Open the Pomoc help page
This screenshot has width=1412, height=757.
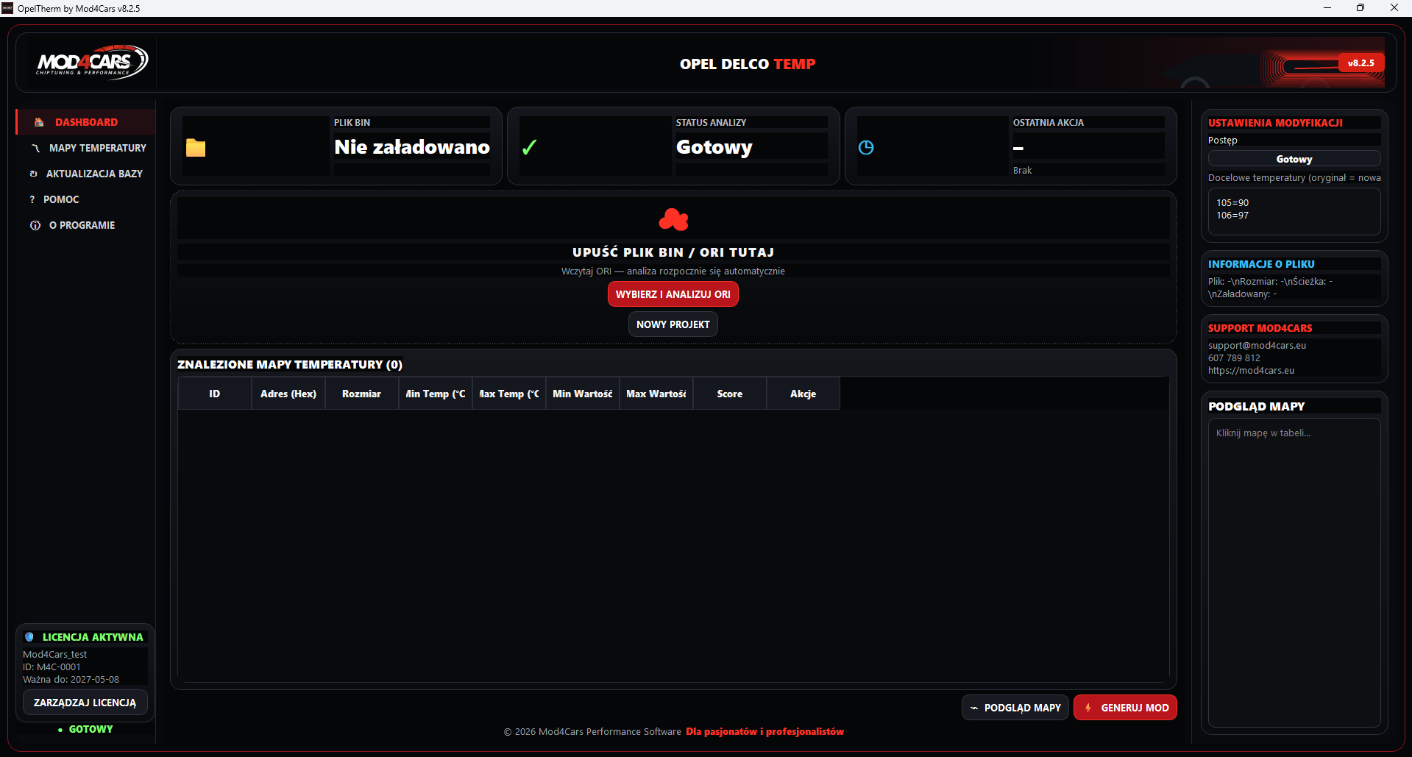pos(85,199)
